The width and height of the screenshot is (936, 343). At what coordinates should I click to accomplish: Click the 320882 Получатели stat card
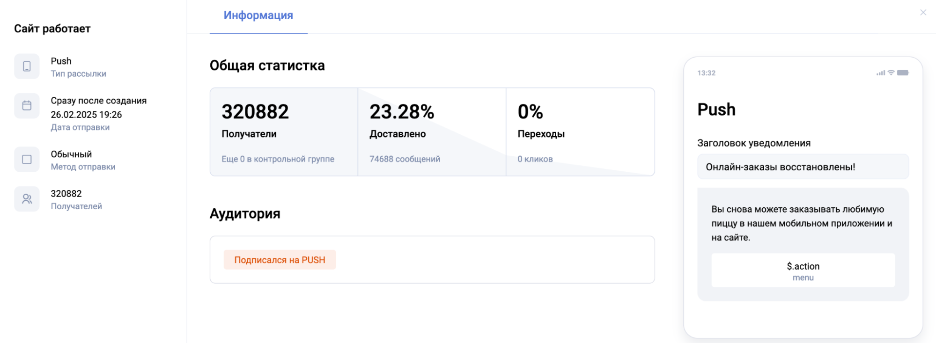[x=284, y=132]
